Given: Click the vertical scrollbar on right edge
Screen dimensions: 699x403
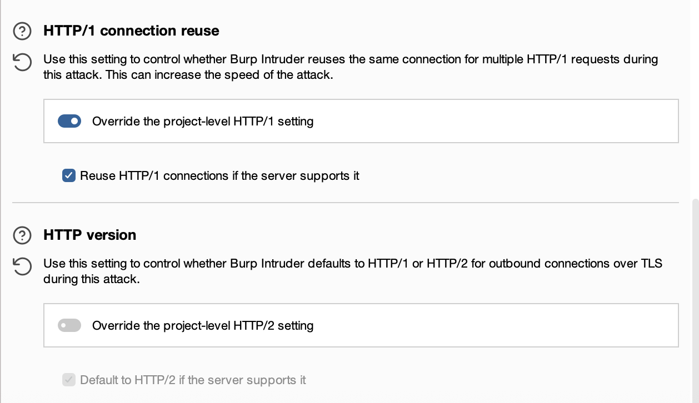Looking at the screenshot, I should point(695,300).
